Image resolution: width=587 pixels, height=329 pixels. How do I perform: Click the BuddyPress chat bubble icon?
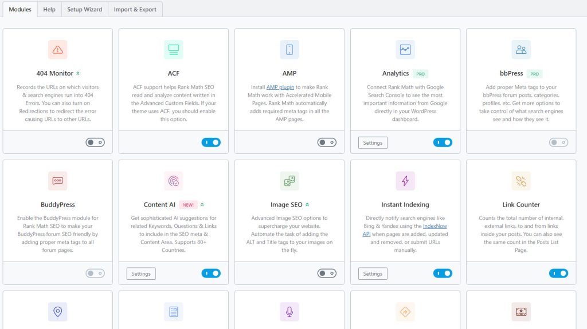58,181
